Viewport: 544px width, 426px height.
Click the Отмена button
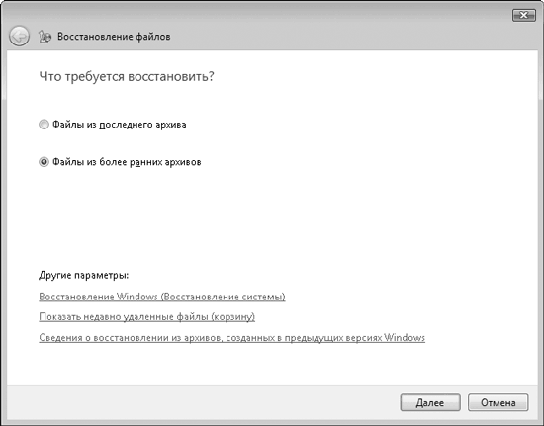498,402
